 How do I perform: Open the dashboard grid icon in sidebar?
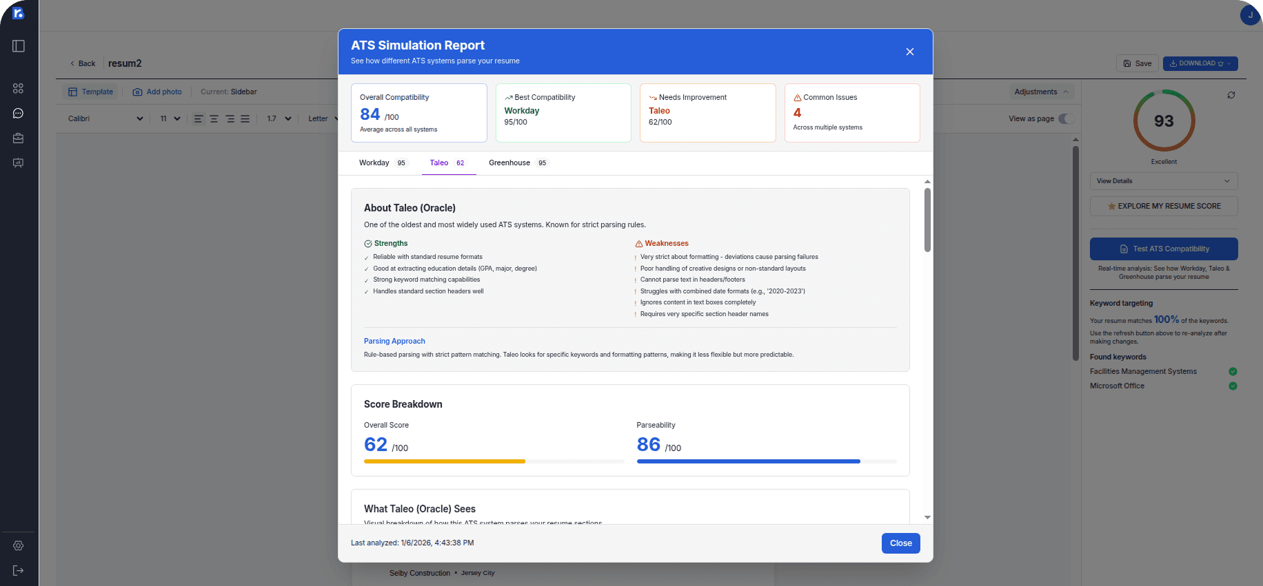18,88
